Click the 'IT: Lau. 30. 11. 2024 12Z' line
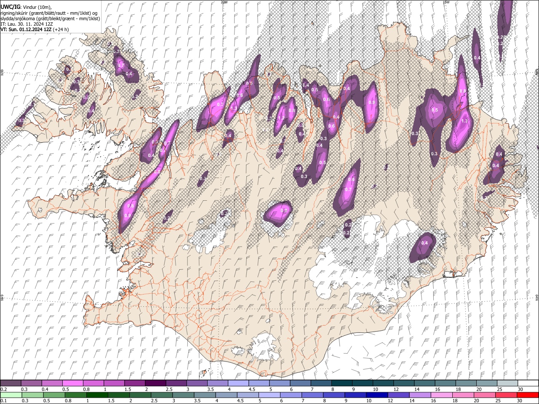539x404 pixels. coord(27,24)
